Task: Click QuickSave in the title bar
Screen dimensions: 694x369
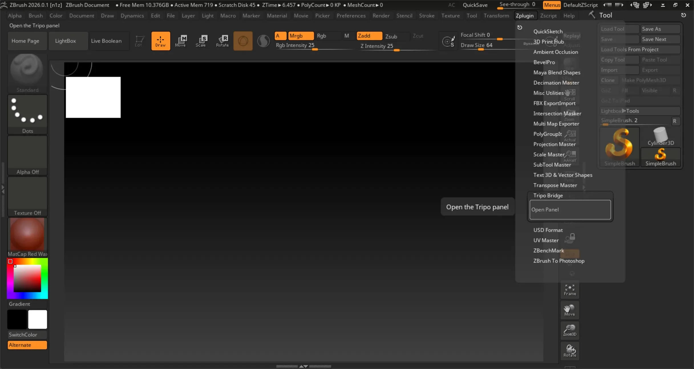Action: pos(475,5)
